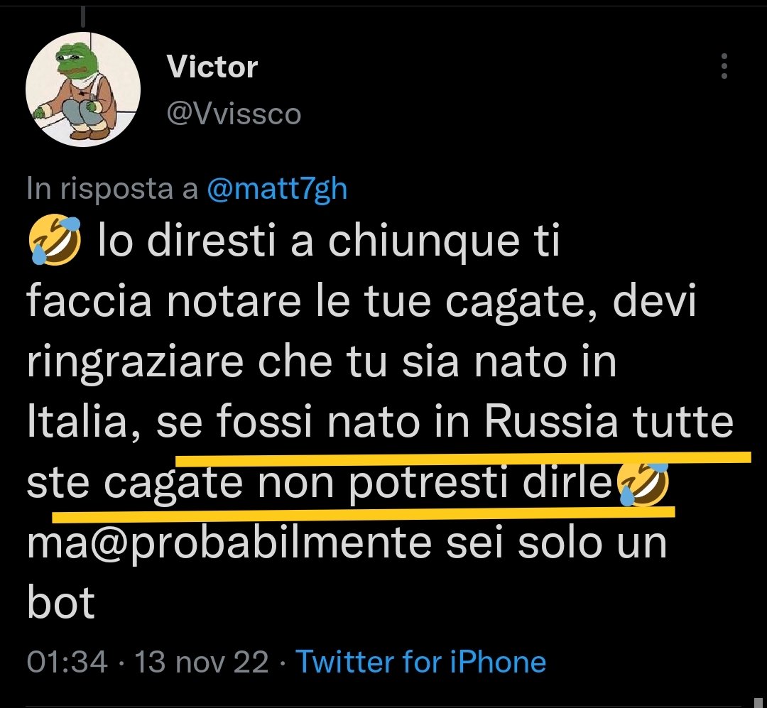Click the Pepe frog profile avatar
The image size is (767, 708).
click(83, 89)
